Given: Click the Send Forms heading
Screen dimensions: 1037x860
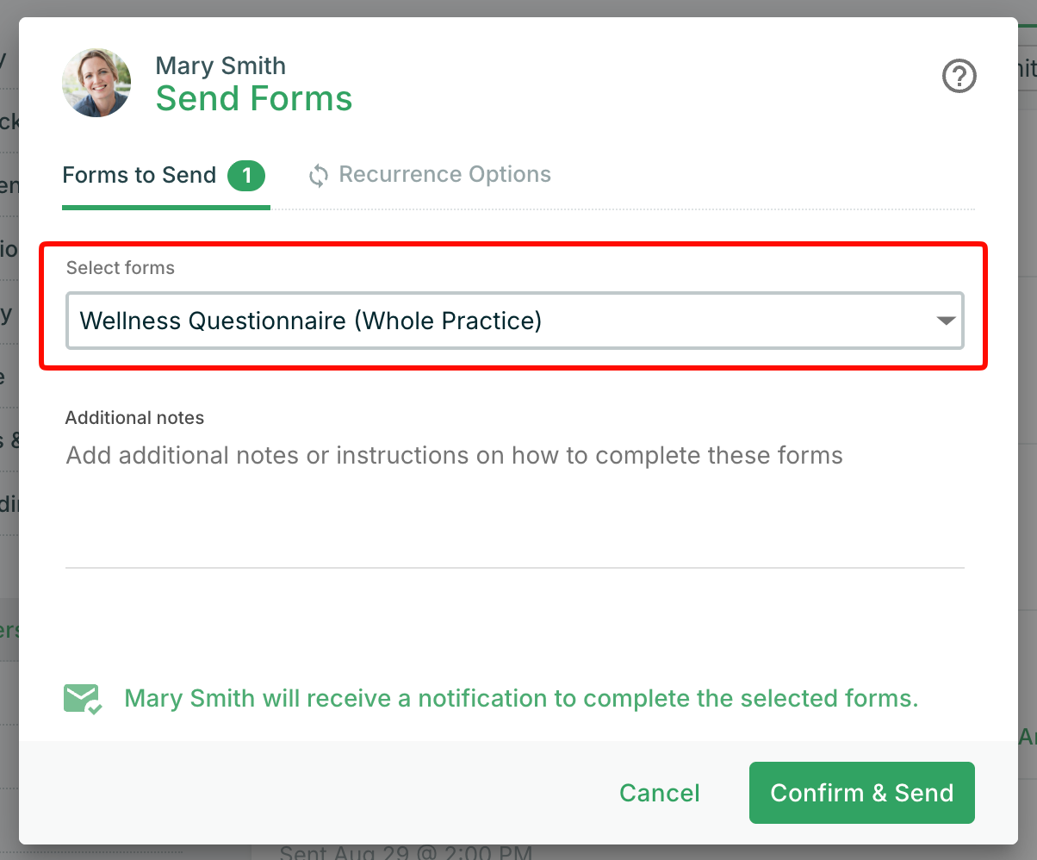Looking at the screenshot, I should (x=254, y=99).
